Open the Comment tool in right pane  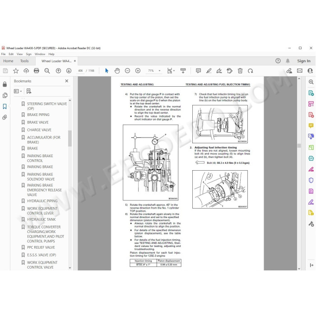pos(311,125)
